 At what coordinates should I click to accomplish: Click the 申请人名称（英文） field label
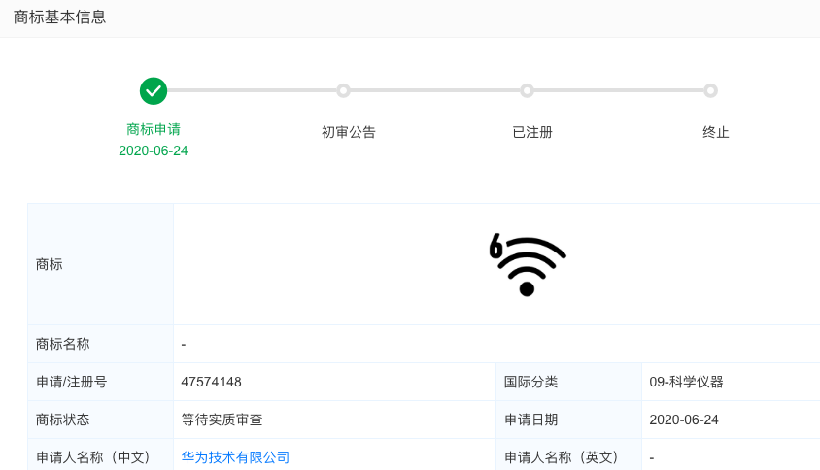tap(562, 457)
